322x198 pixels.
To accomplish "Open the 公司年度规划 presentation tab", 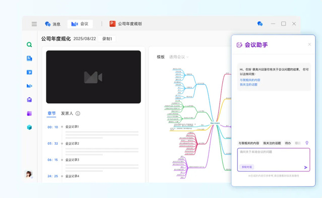I will click(125, 24).
